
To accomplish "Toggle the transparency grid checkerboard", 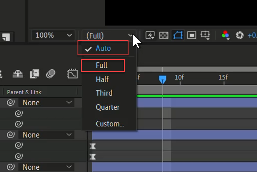I will click(x=164, y=36).
